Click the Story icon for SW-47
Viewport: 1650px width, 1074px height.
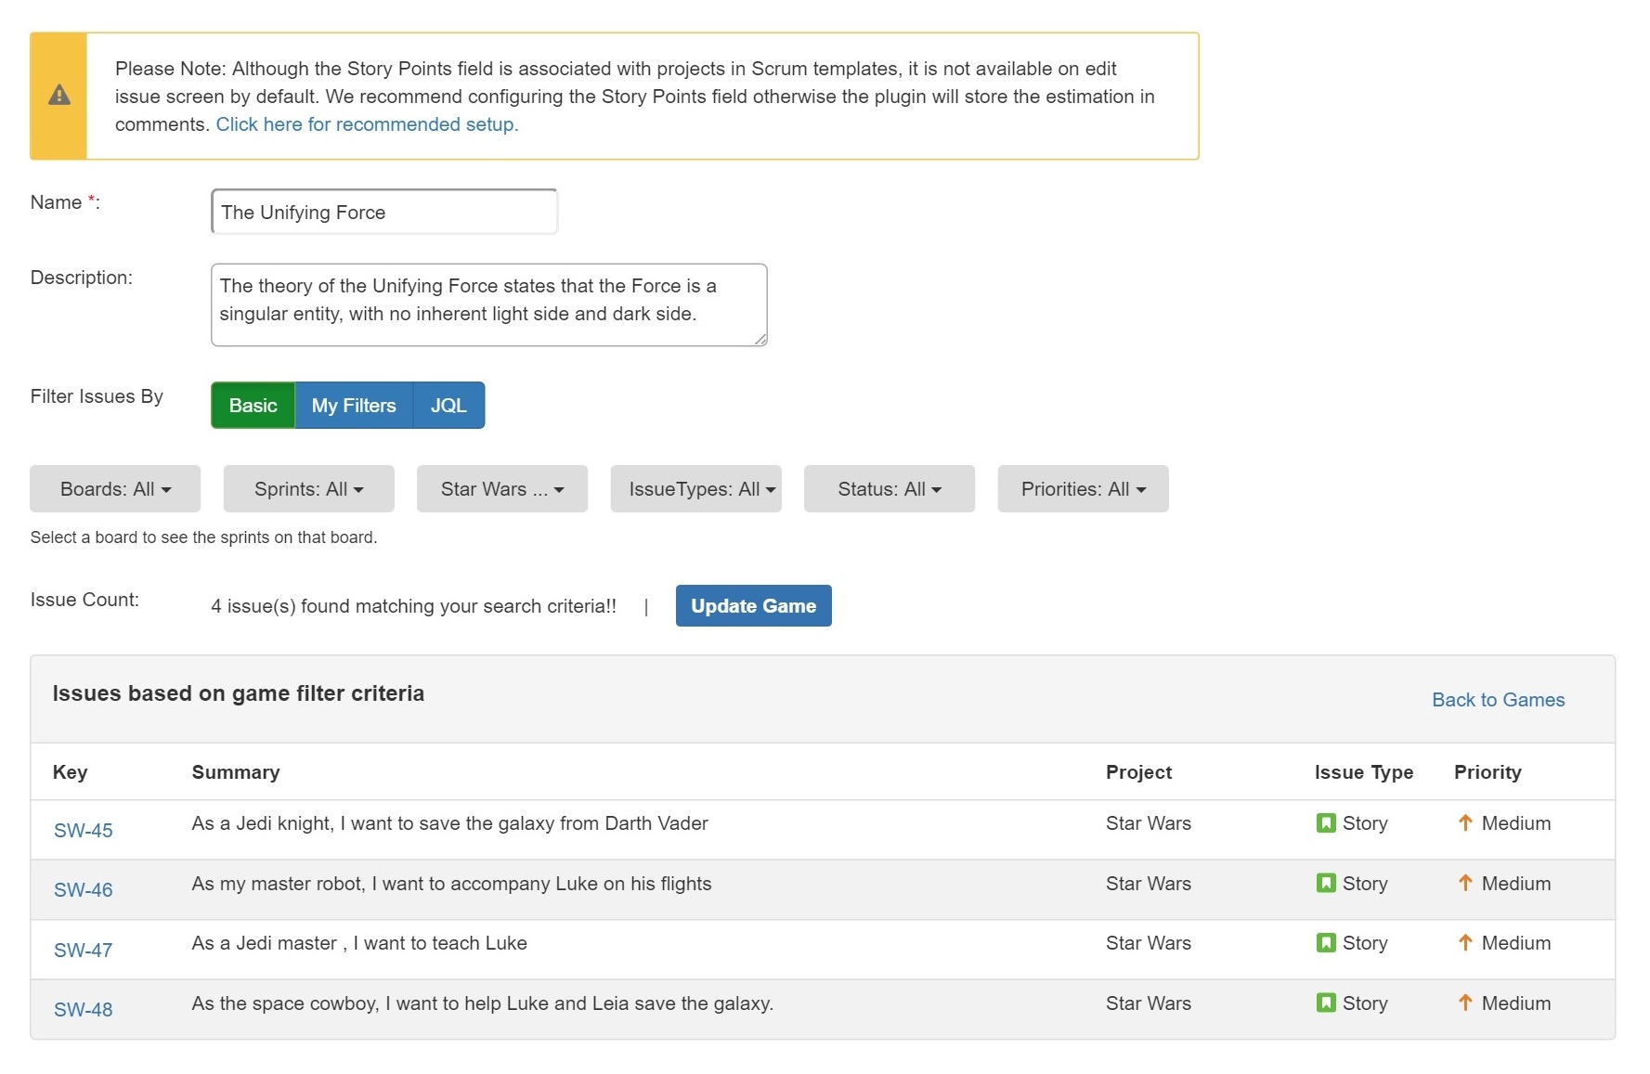click(x=1326, y=943)
